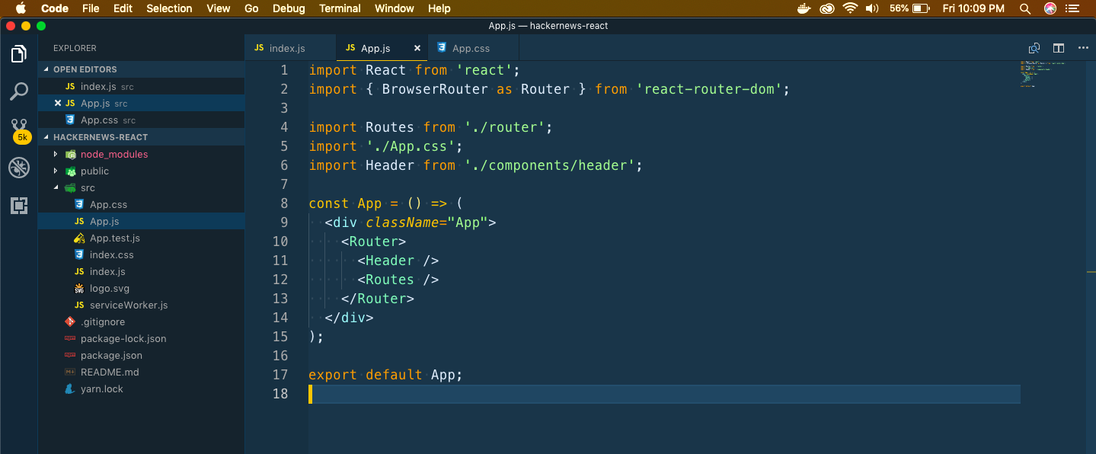Click the Fri 10:09 PM clock

pyautogui.click(x=973, y=8)
